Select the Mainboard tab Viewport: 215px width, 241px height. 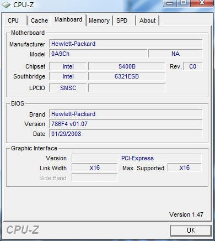(68, 20)
